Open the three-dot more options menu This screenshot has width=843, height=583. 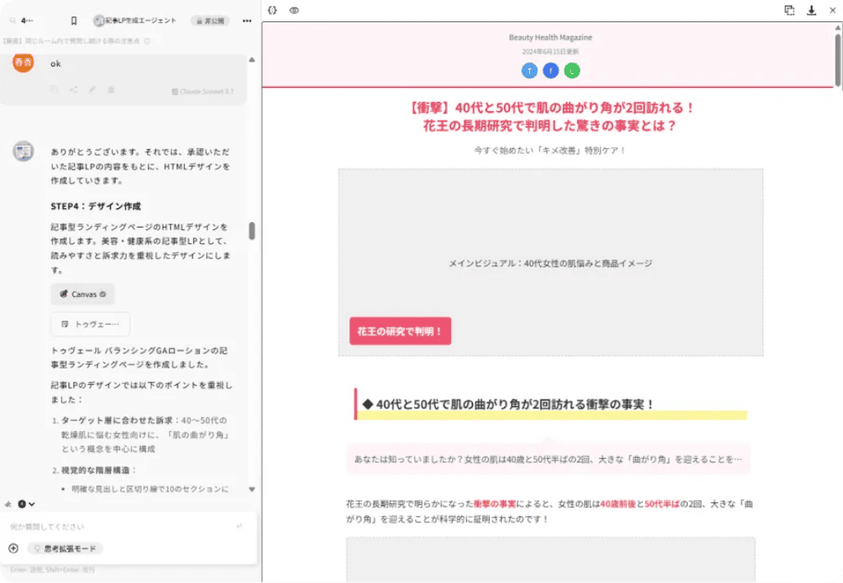pyautogui.click(x=247, y=21)
